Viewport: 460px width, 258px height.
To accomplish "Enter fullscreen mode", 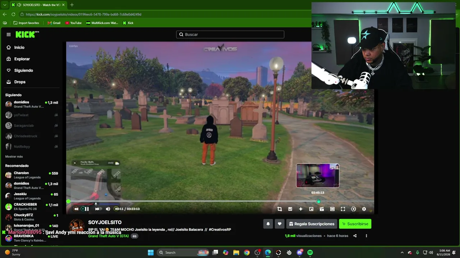I will click(343, 209).
